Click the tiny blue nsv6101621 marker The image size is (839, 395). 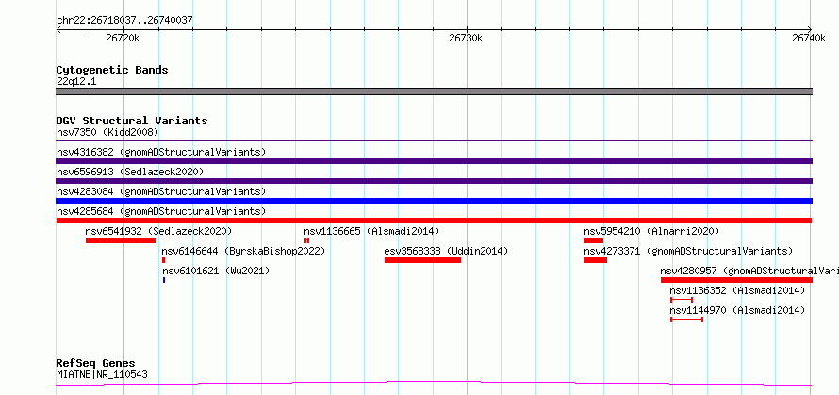pos(164,280)
